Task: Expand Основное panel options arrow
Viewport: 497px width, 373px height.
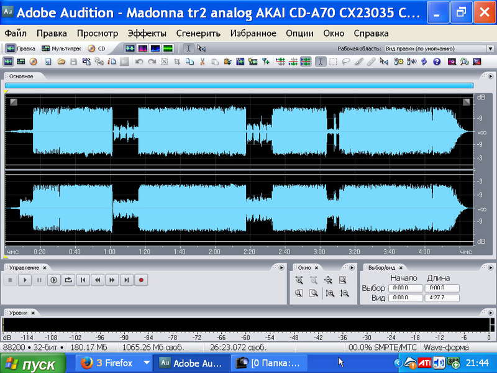Action: [490, 76]
